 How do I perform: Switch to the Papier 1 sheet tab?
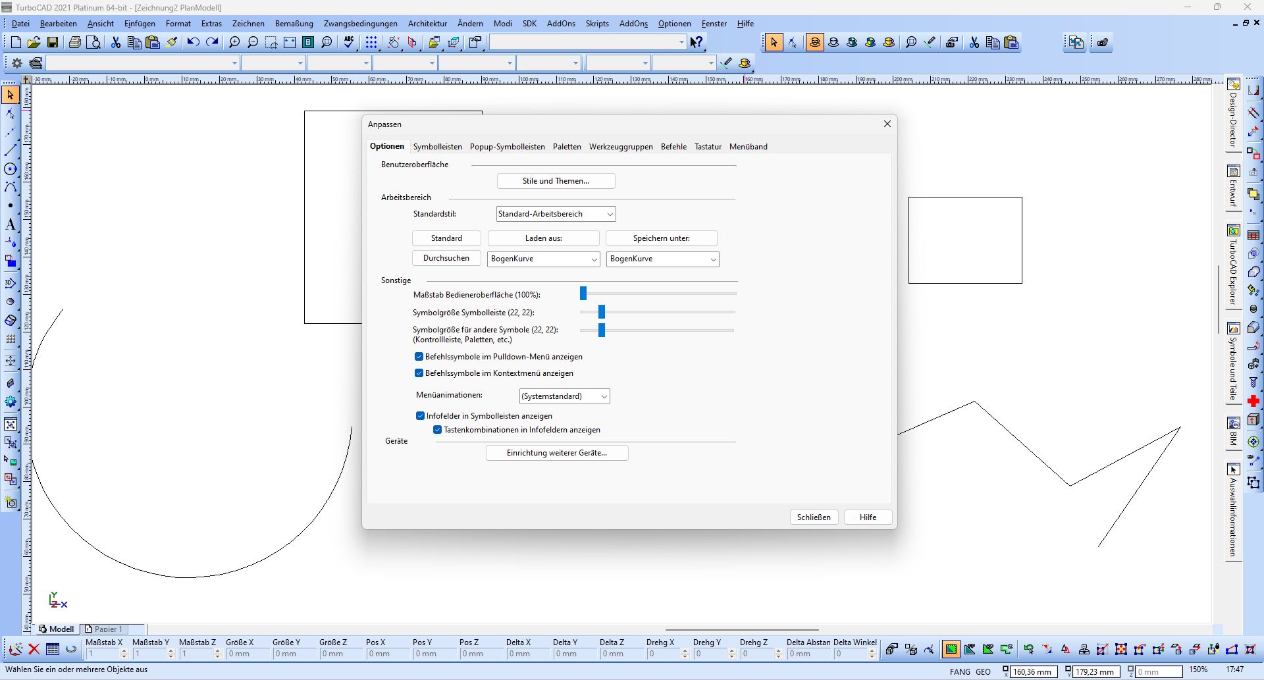(x=105, y=629)
